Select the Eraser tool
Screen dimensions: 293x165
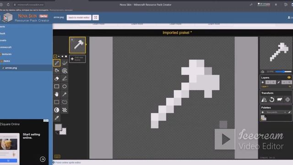(x=57, y=78)
